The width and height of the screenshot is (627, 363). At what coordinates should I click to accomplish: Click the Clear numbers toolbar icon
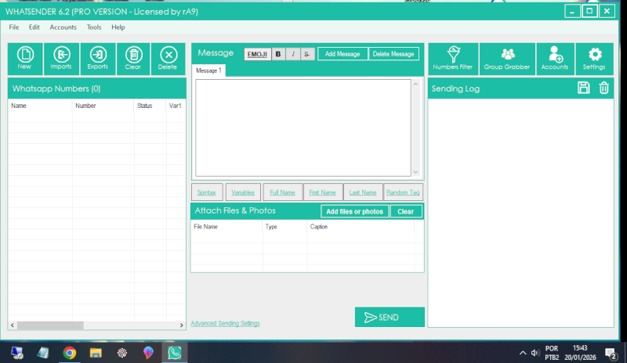click(133, 59)
